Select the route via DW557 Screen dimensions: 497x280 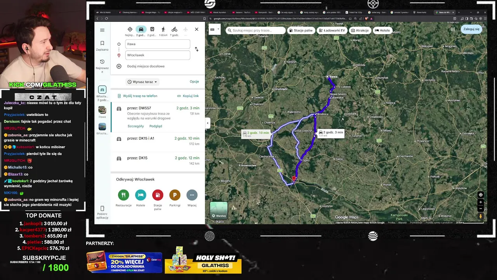click(158, 117)
